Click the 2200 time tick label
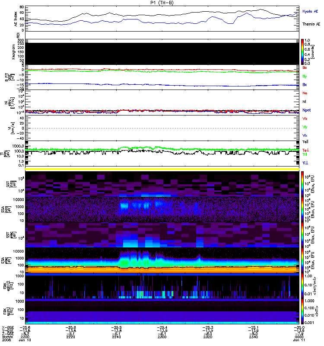The image size is (324, 346). [x=25, y=337]
